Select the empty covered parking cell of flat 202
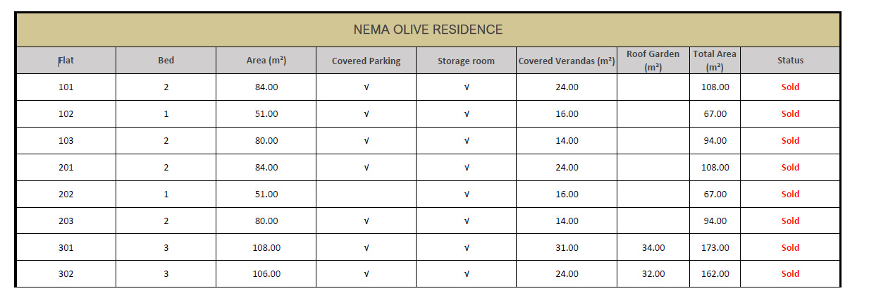The height and width of the screenshot is (303, 869). 366,194
